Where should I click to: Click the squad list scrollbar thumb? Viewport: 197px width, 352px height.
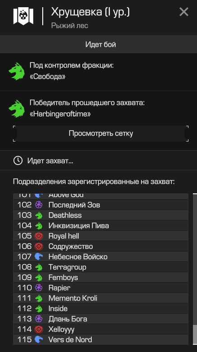coord(195,334)
